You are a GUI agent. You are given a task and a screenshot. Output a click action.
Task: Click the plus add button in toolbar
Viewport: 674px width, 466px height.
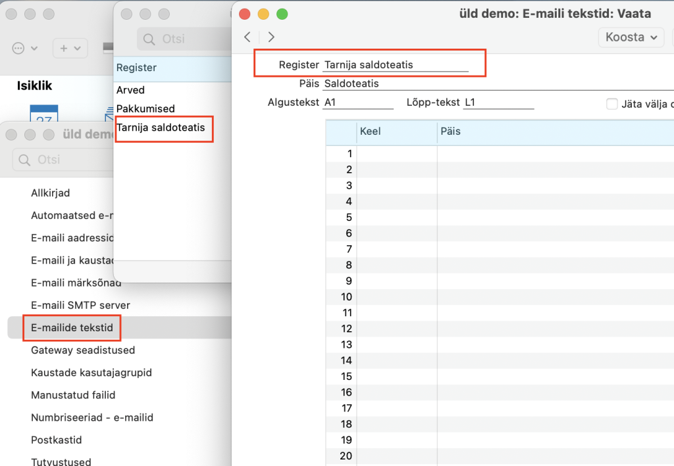tap(70, 48)
